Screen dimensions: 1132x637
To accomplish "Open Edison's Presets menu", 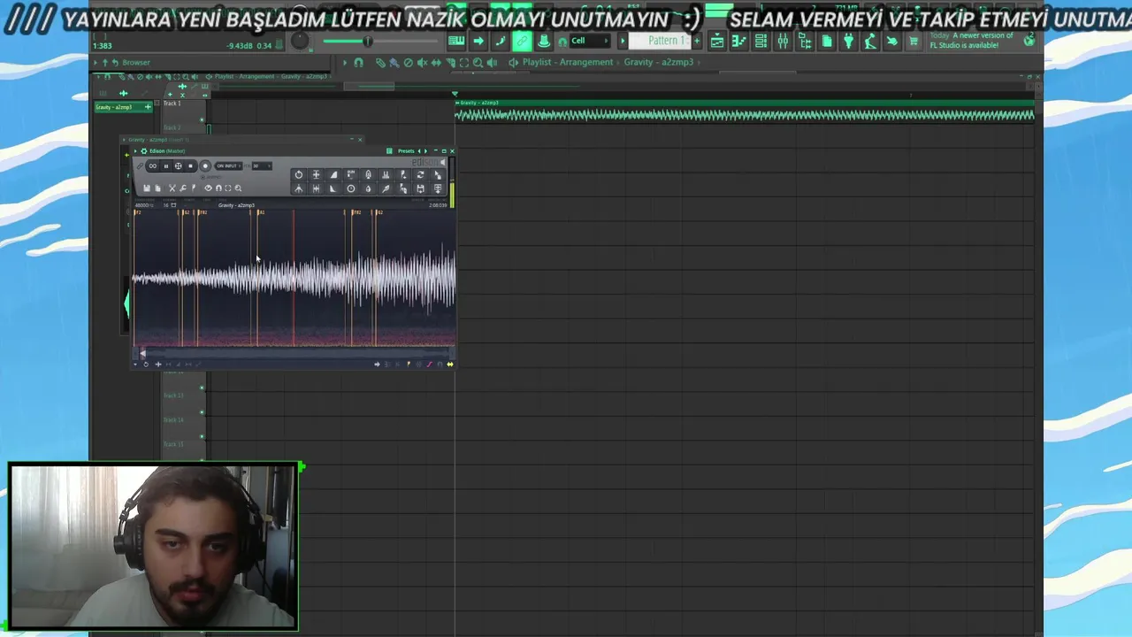I will pyautogui.click(x=406, y=151).
